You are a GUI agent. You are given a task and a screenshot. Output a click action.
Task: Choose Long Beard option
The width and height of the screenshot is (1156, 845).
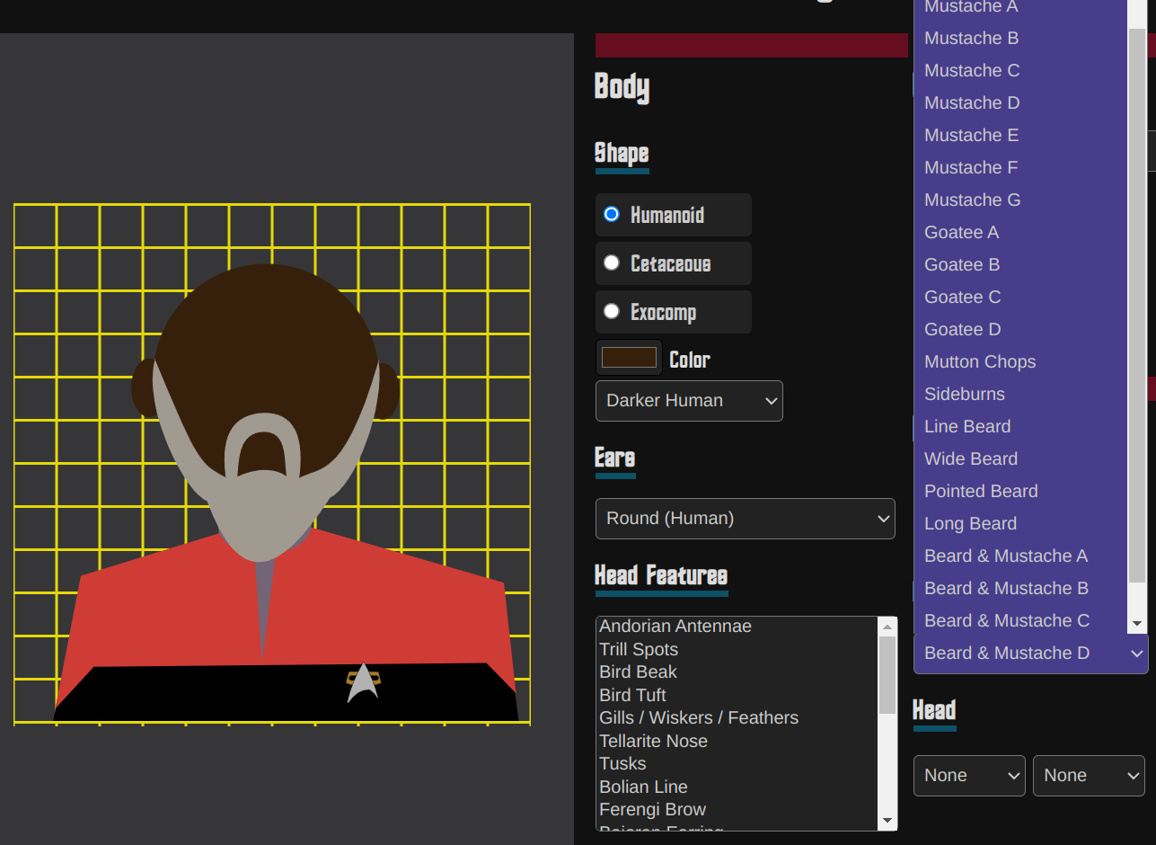[x=1020, y=523]
